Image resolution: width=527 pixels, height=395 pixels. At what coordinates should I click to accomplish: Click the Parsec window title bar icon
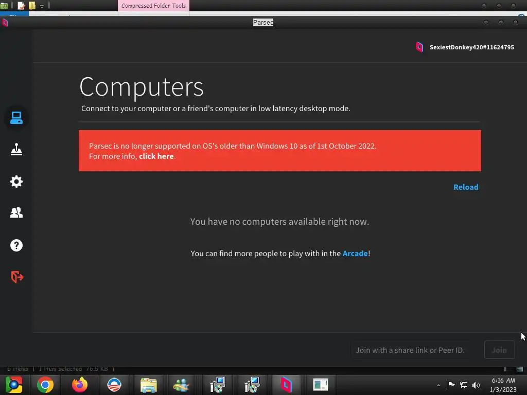(5, 23)
